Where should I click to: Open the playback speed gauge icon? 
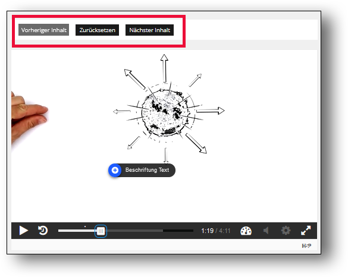246,231
